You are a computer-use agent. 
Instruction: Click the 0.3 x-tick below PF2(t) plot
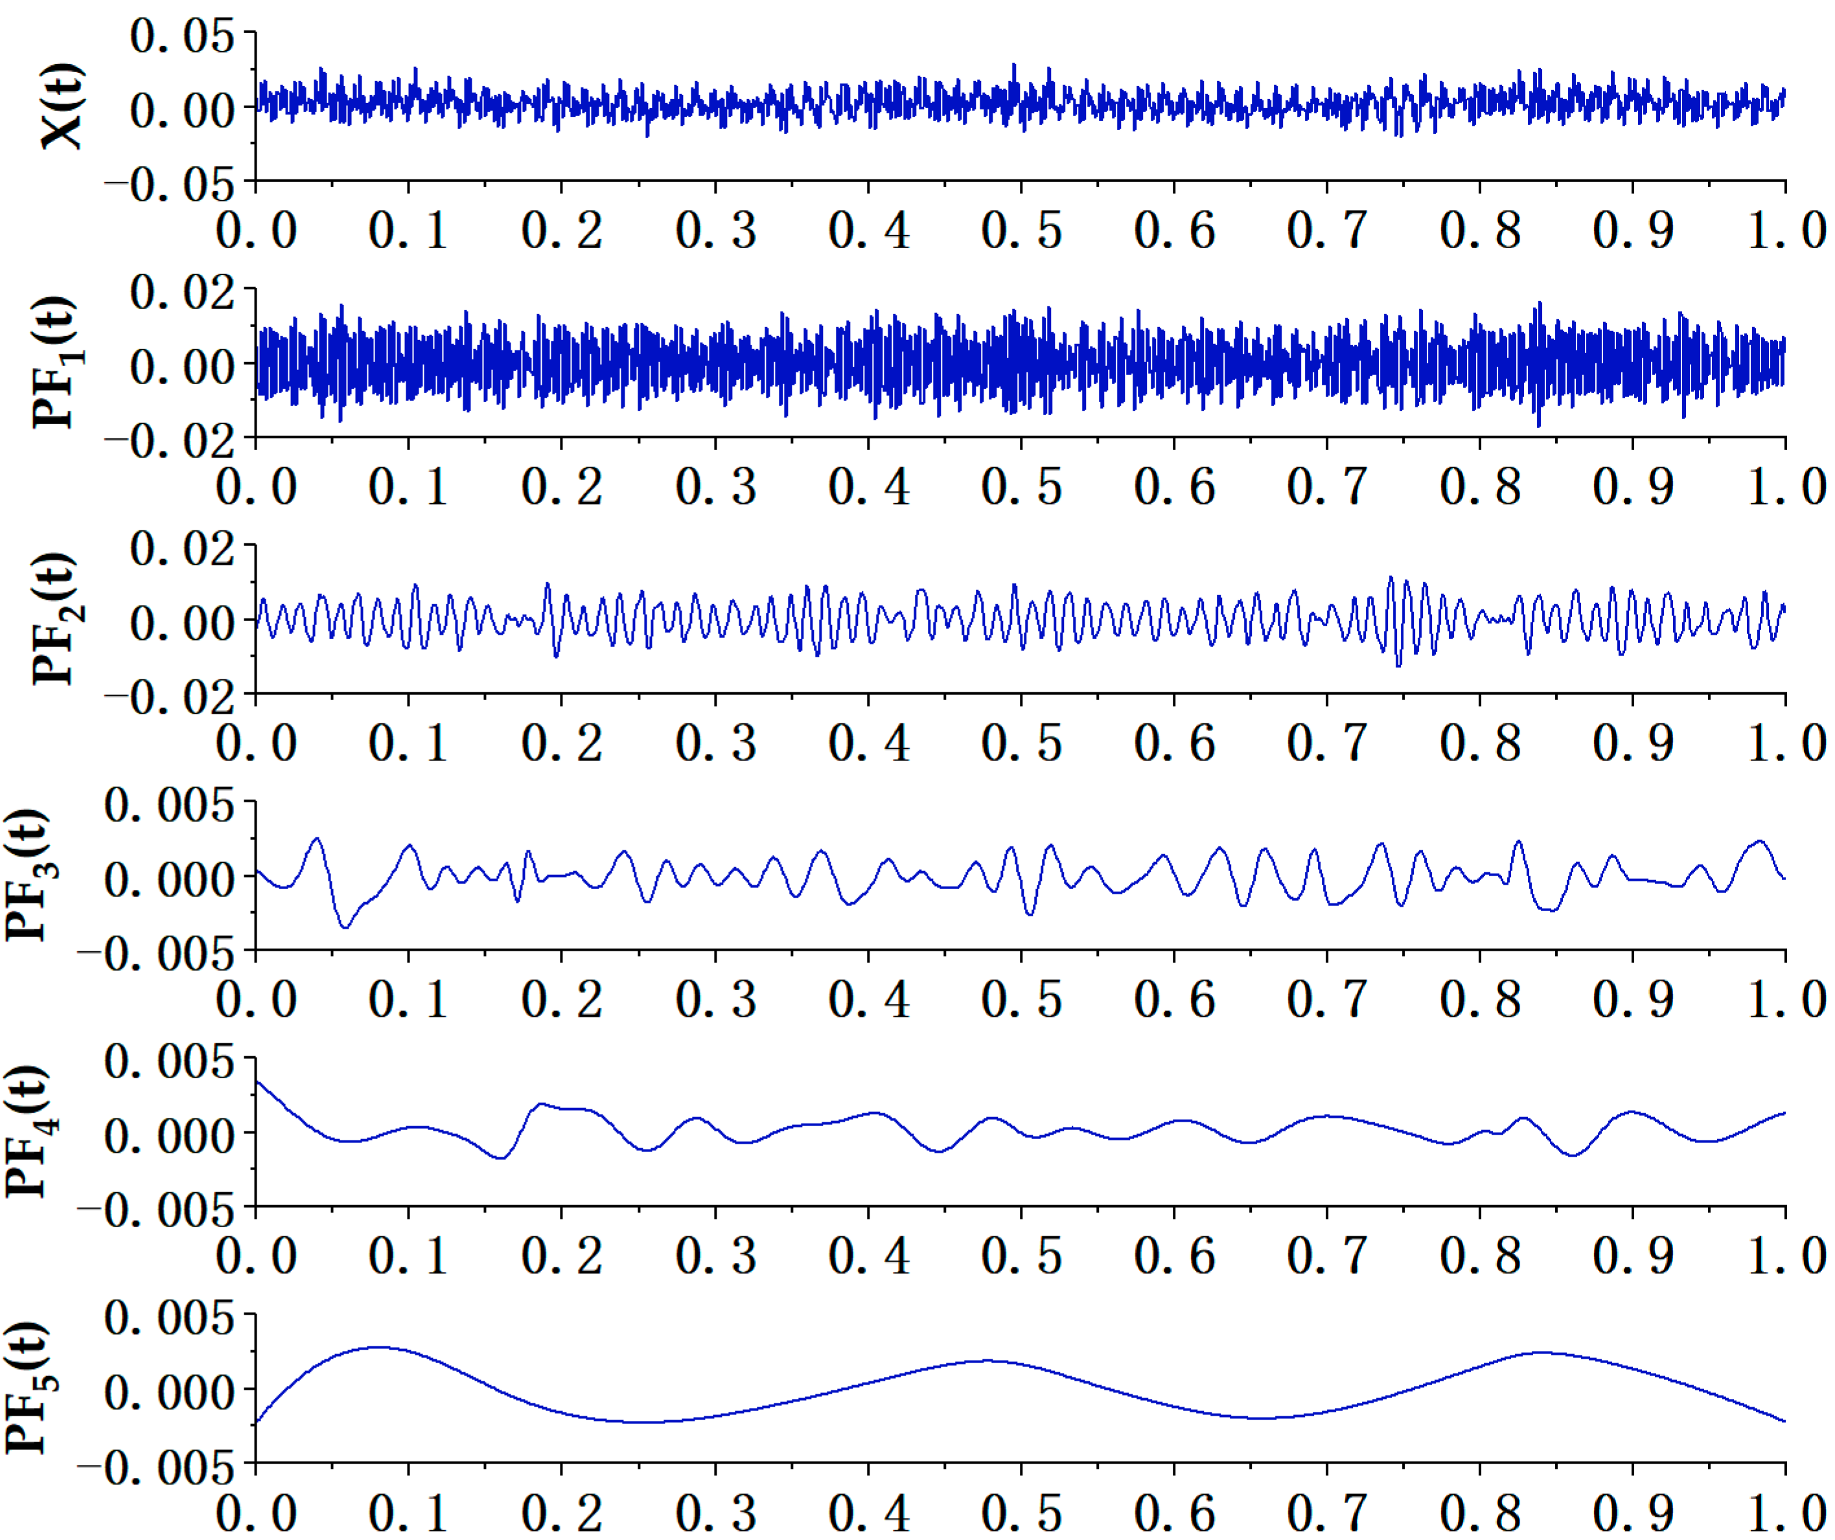point(715,743)
